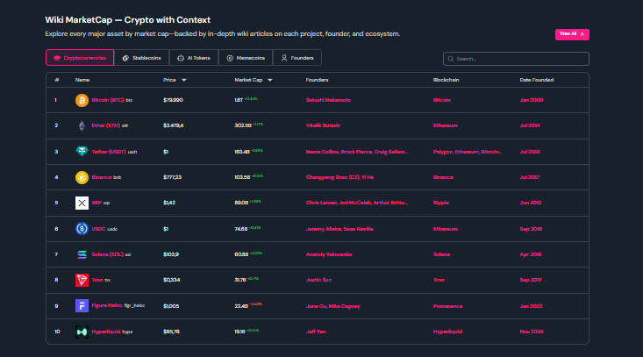
Task: Open the AI Tokens tab
Action: point(194,58)
